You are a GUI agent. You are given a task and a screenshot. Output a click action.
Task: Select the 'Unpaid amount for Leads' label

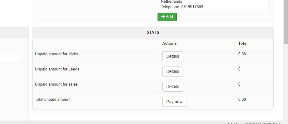coord(57,69)
